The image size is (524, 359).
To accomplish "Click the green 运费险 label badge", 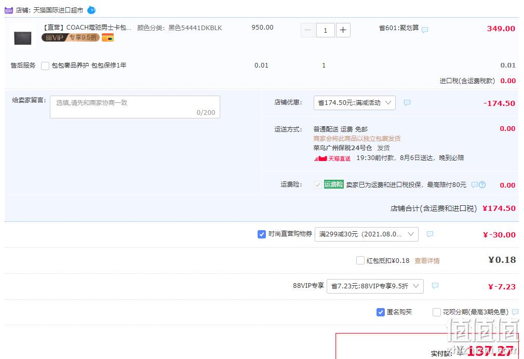I will [333, 184].
